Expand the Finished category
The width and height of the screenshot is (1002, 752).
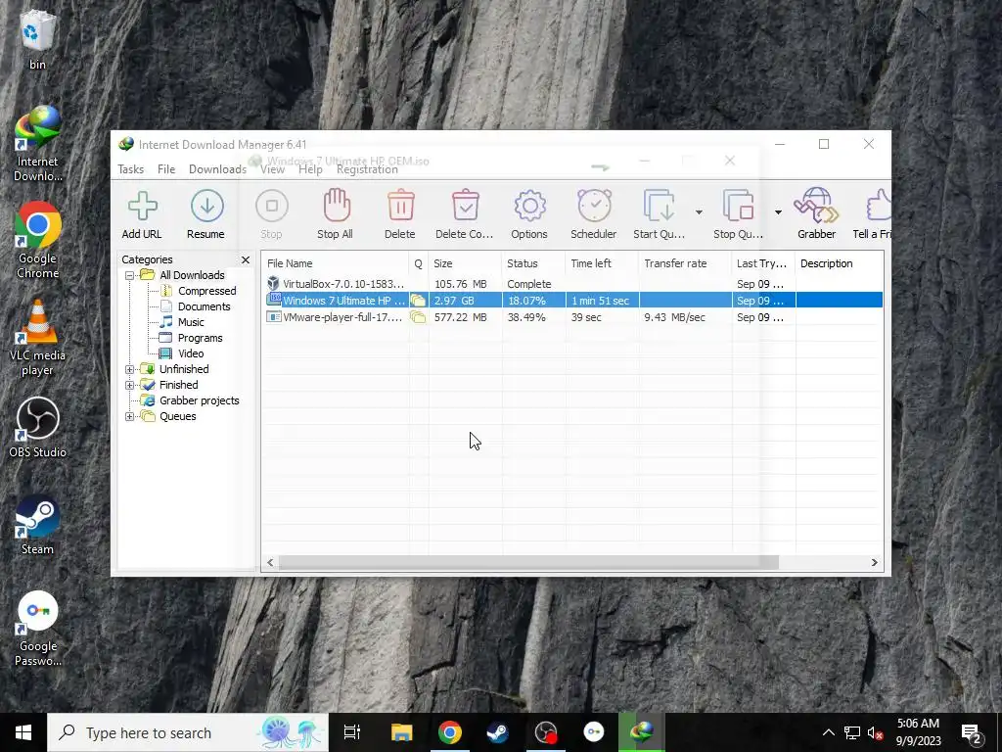(130, 385)
